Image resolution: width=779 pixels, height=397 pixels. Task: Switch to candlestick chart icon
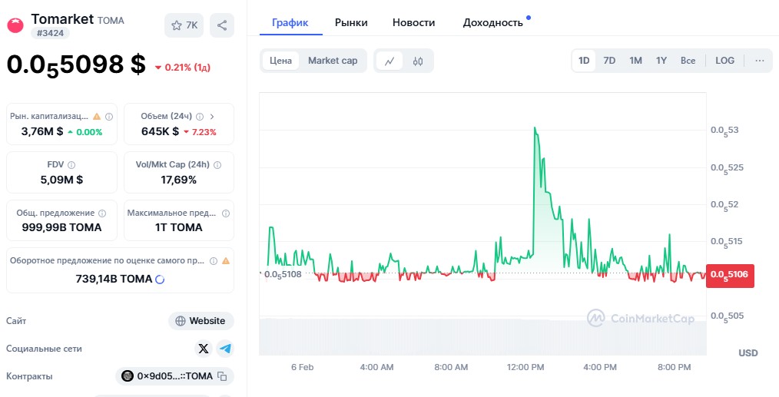click(x=418, y=61)
